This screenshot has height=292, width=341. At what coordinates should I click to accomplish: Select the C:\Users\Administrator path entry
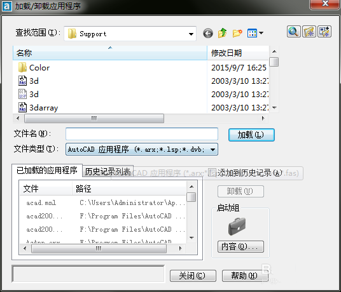tap(132, 202)
